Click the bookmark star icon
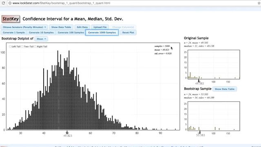 [x=259, y=3]
